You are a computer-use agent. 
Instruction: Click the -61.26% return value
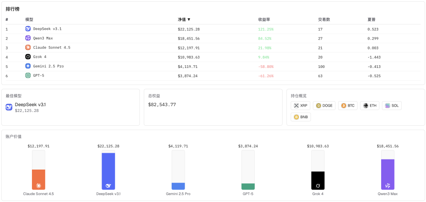266,76
